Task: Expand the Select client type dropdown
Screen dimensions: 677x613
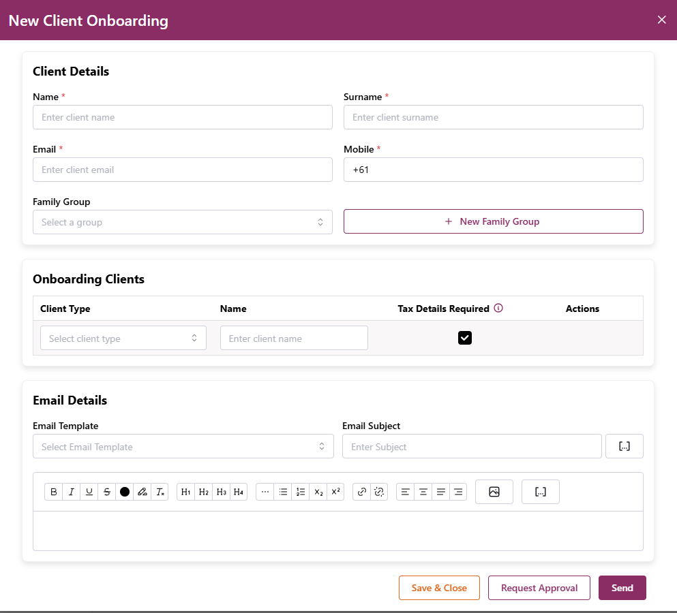Action: pyautogui.click(x=123, y=339)
